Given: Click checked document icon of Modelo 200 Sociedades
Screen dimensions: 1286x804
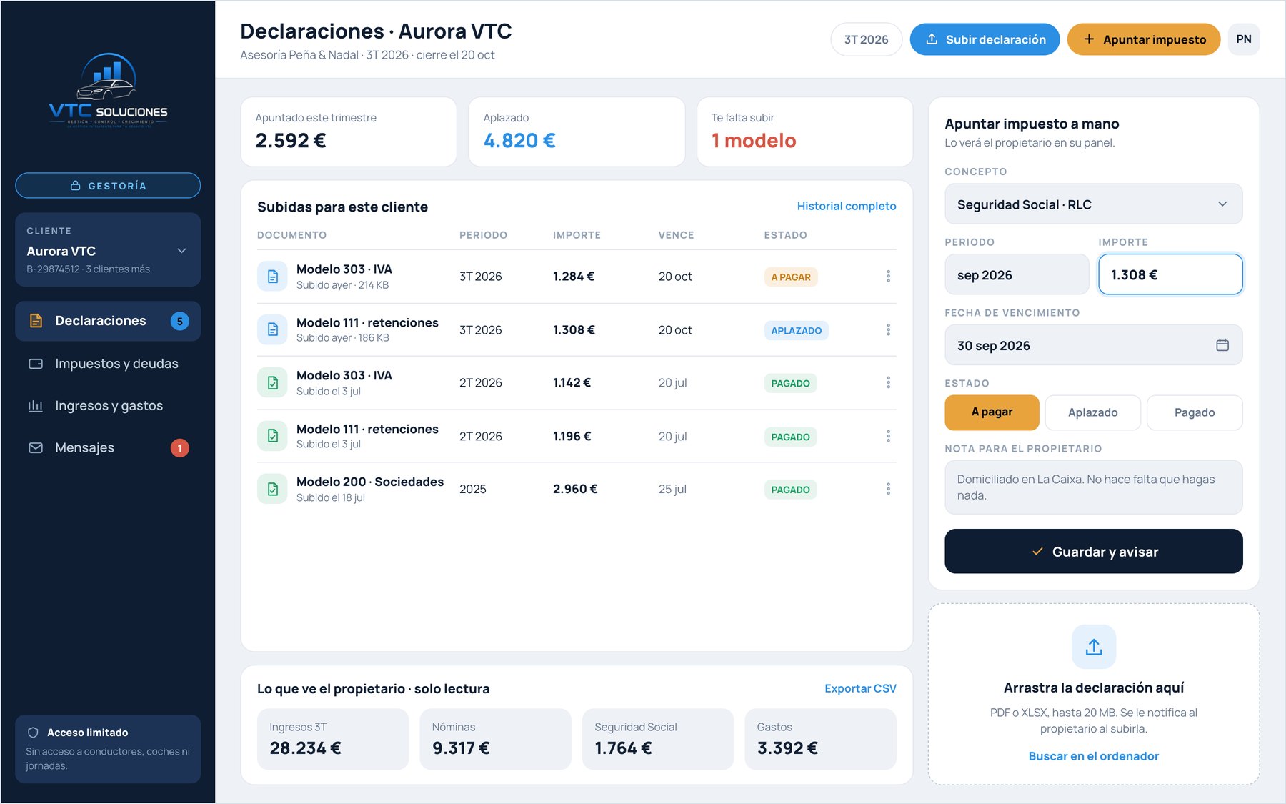Looking at the screenshot, I should (x=272, y=489).
